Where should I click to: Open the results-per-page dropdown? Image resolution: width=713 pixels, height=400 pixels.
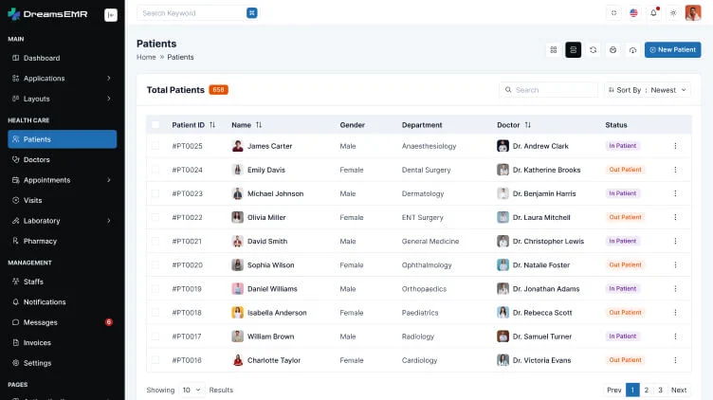coord(192,390)
